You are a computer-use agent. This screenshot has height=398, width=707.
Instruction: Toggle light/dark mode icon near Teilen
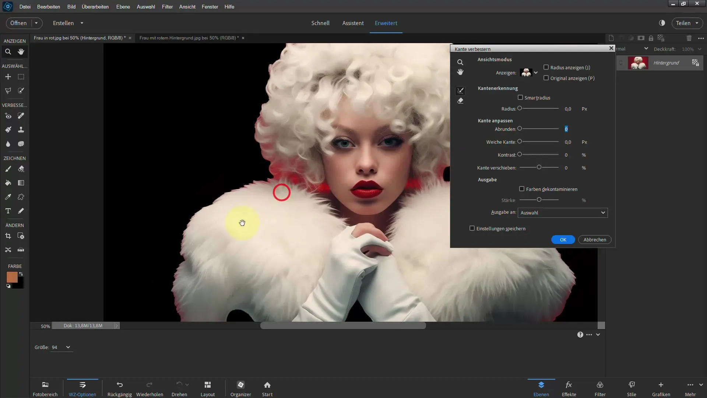click(x=662, y=23)
